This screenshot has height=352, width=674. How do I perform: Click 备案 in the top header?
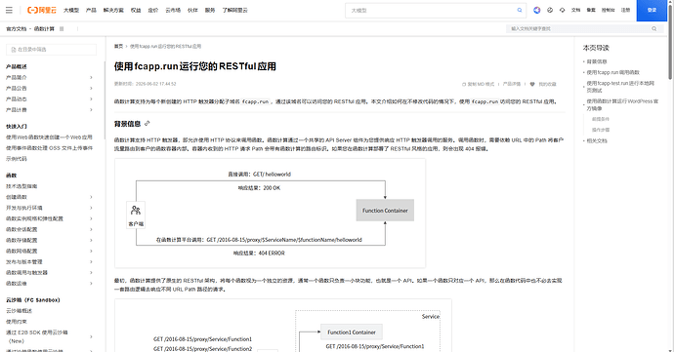(x=591, y=10)
